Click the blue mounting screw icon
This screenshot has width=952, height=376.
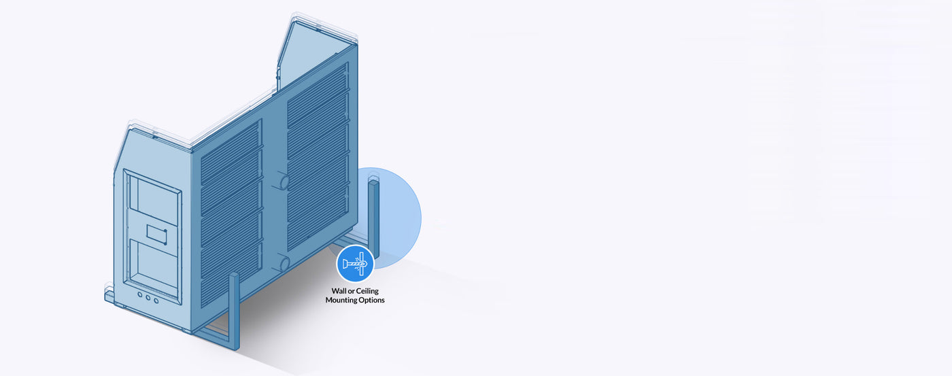coord(355,264)
